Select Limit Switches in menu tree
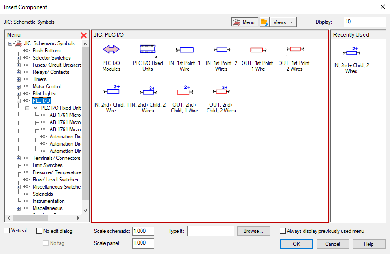The width and height of the screenshot is (390, 254). [47, 165]
